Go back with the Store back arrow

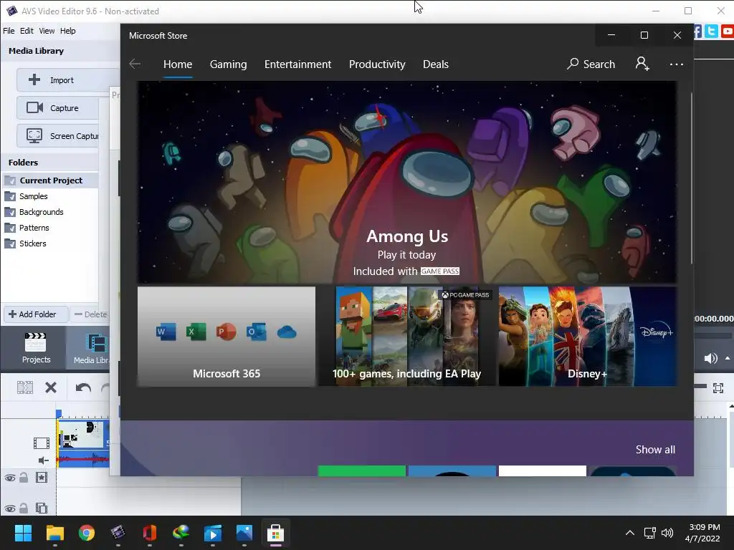[135, 64]
